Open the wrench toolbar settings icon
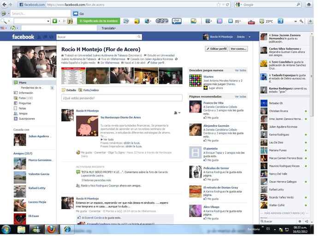This screenshot has height=251, width=332. click(301, 21)
